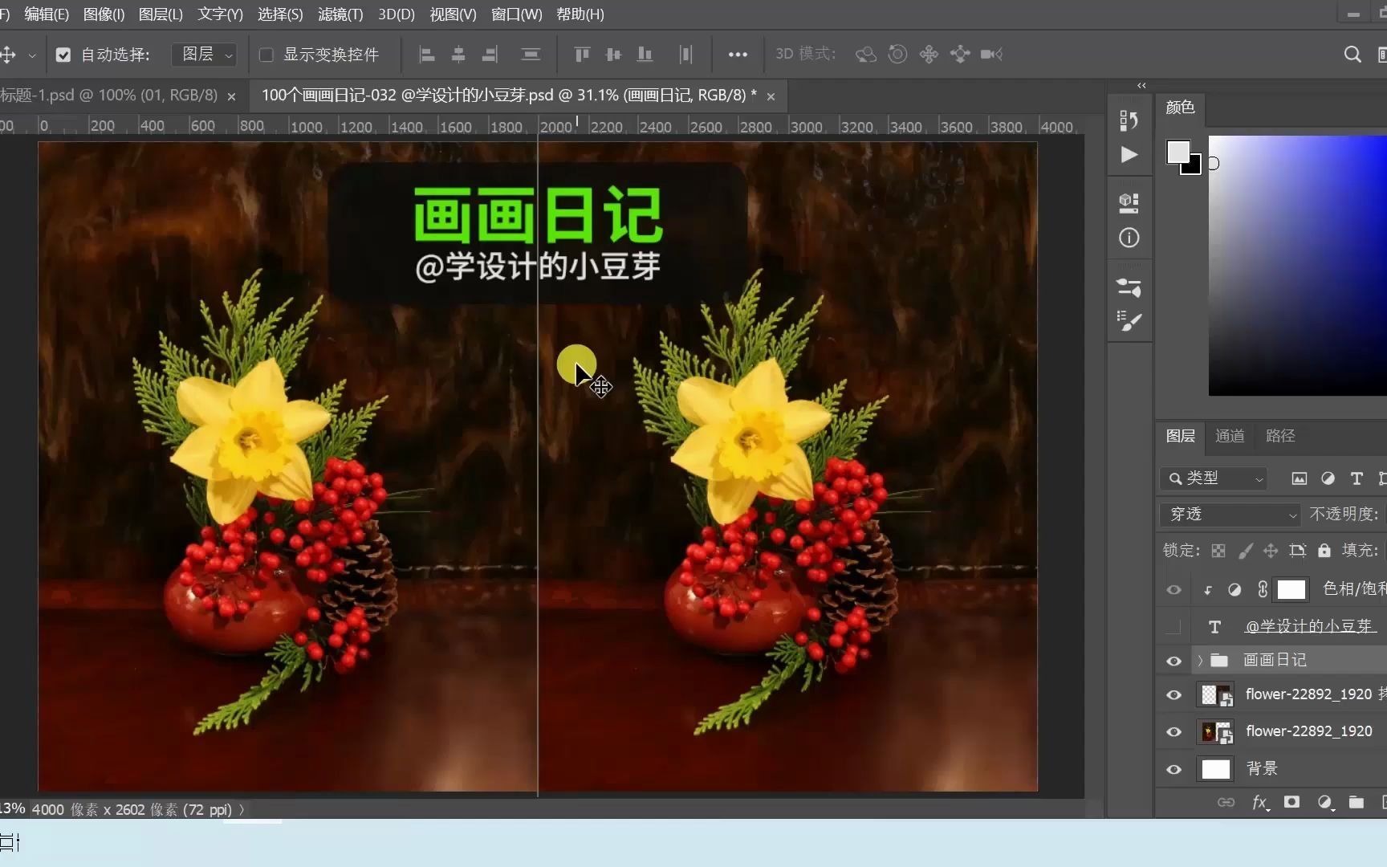Click the 3D roll camera icon
The image size is (1387, 867).
tap(897, 55)
